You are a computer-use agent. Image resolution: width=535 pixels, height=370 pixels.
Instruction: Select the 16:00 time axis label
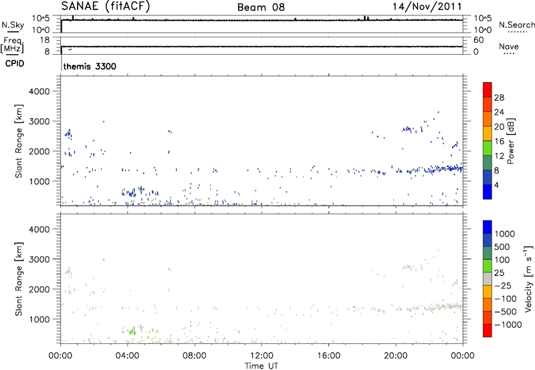328,356
